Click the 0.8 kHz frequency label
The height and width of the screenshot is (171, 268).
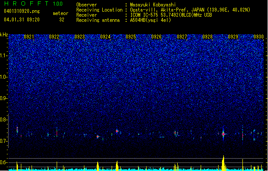coord(4,120)
